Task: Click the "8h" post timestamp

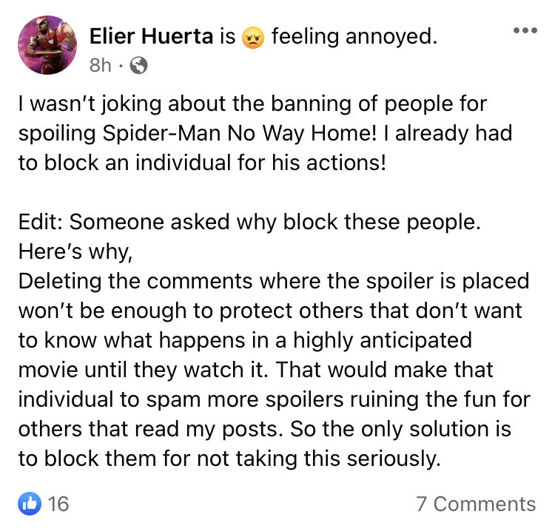Action: click(100, 66)
